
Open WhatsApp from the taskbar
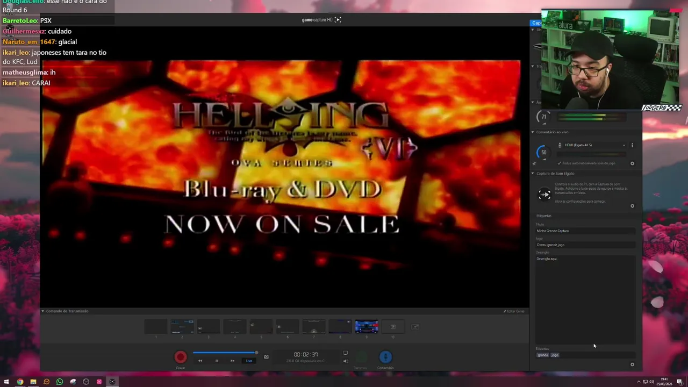click(60, 382)
